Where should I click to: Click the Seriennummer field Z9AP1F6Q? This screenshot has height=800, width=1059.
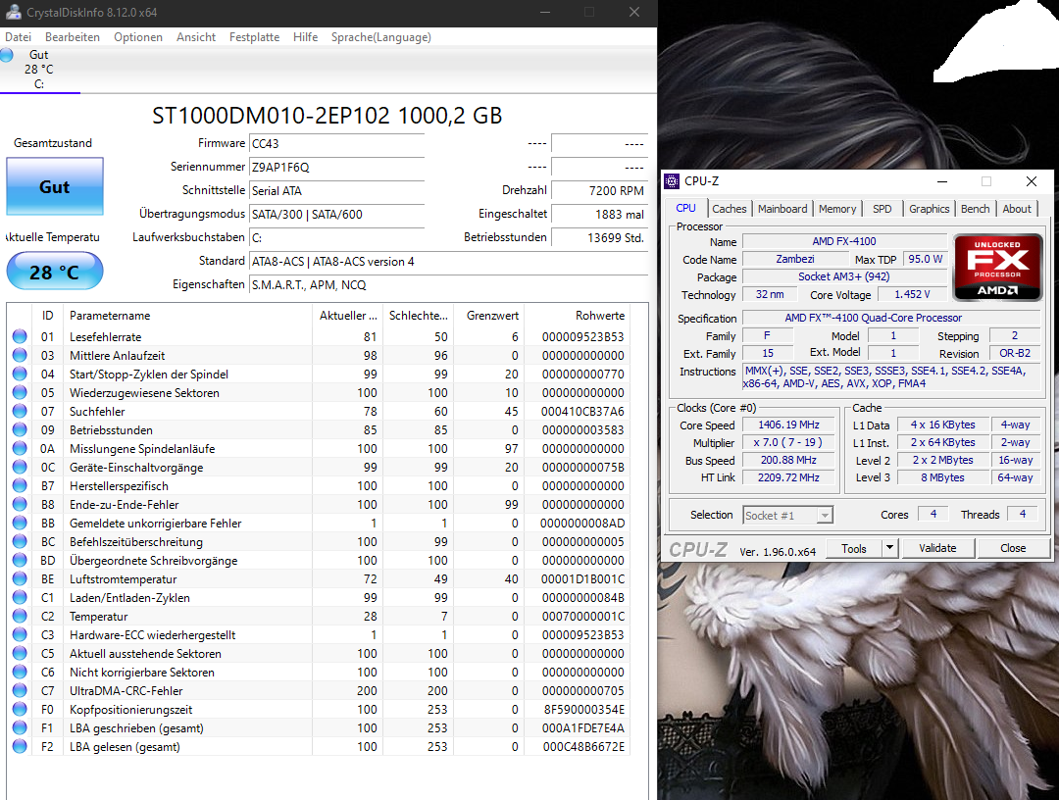(336, 168)
